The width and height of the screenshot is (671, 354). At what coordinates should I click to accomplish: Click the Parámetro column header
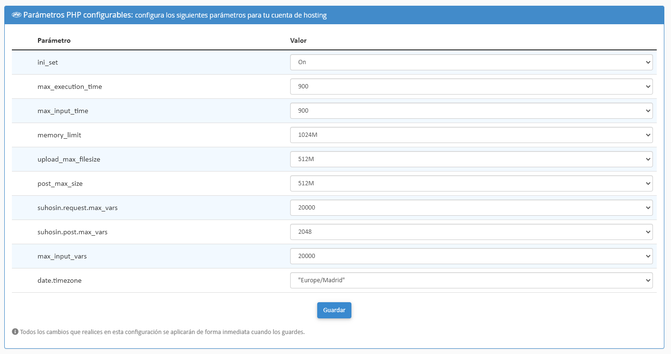point(54,40)
